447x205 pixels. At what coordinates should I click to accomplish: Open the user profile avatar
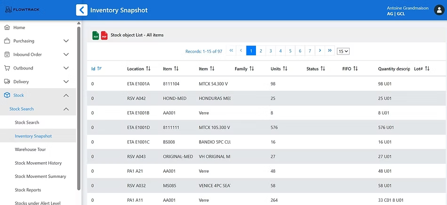(x=439, y=10)
